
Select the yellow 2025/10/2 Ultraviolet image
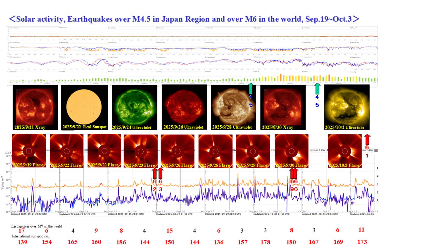(346, 107)
